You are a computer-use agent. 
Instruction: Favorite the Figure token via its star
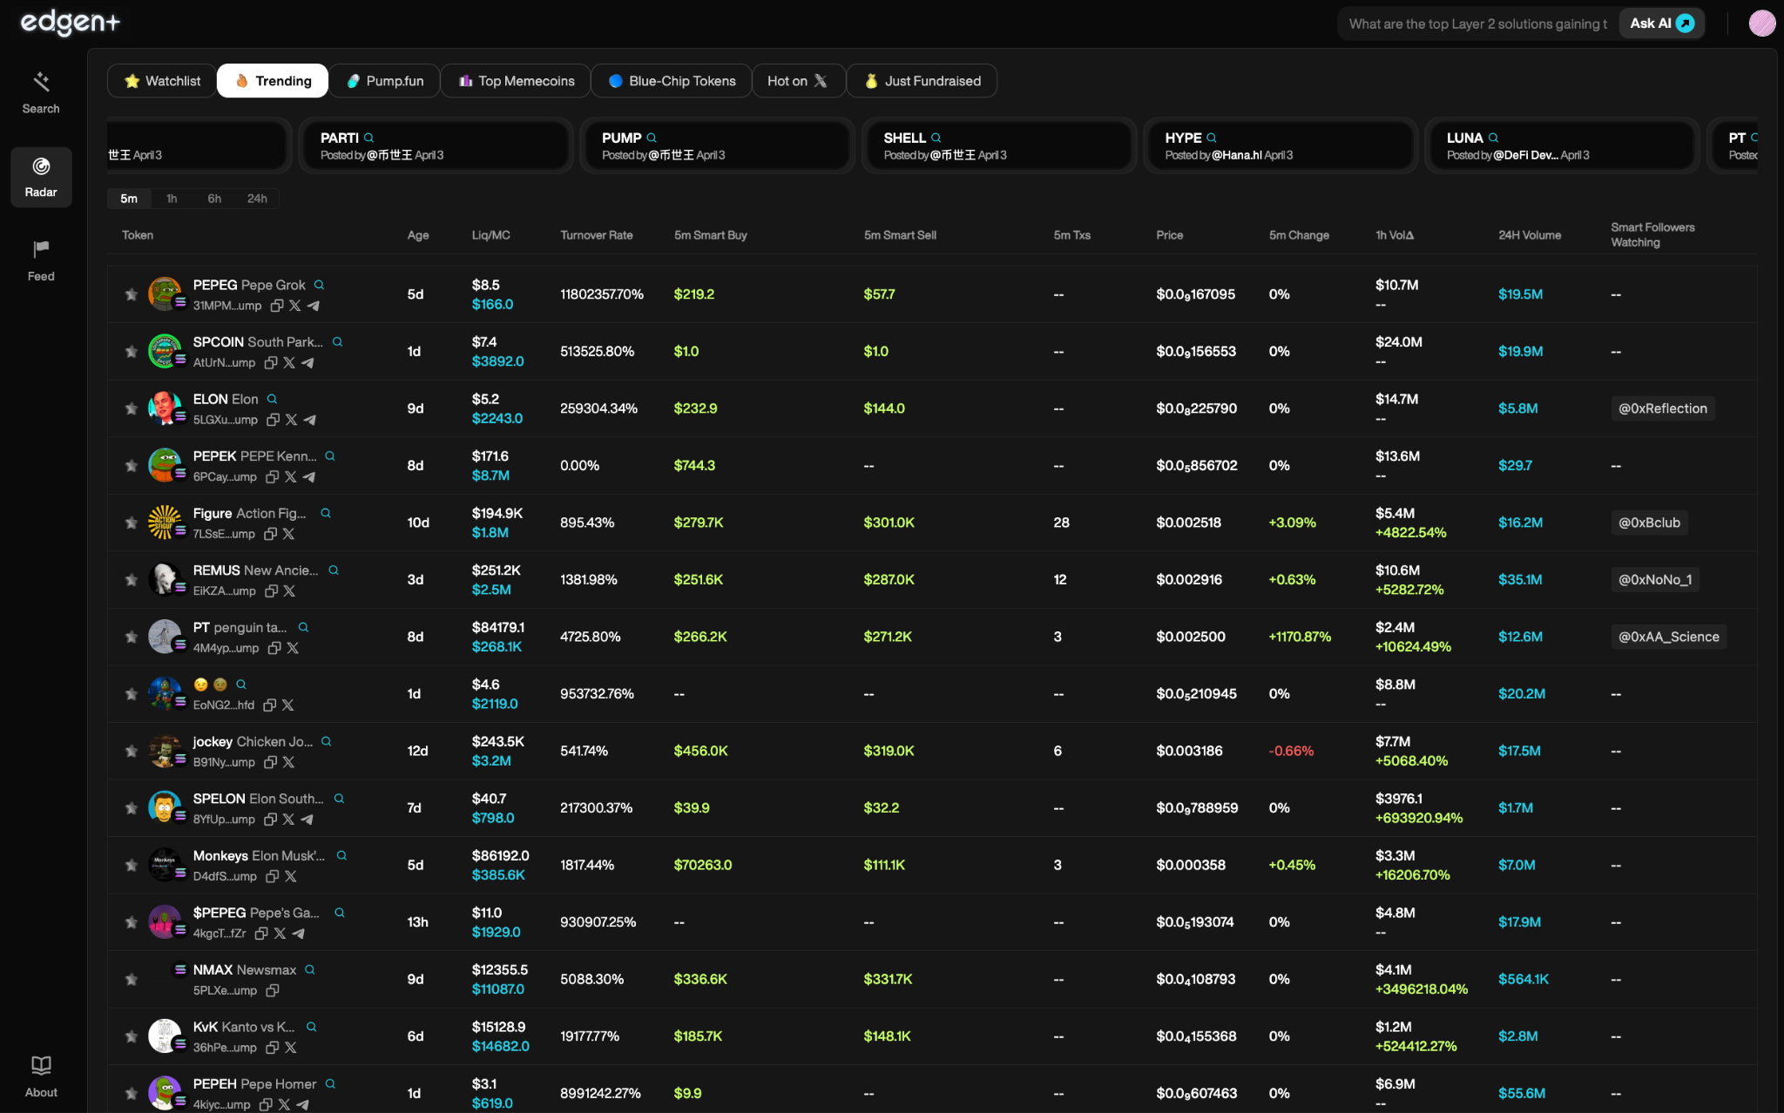tap(132, 523)
